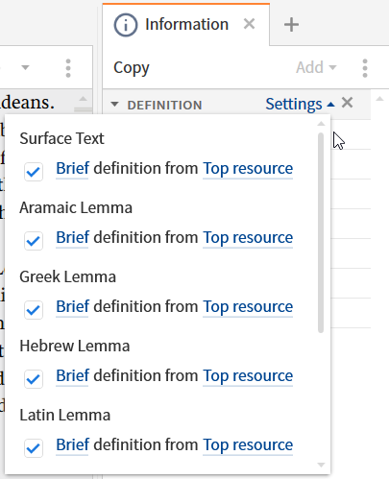The image size is (389, 479).
Task: Open left panel kebab menu
Action: [68, 68]
